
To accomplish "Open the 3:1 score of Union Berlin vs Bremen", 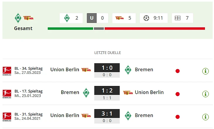I will pyautogui.click(x=107, y=113).
